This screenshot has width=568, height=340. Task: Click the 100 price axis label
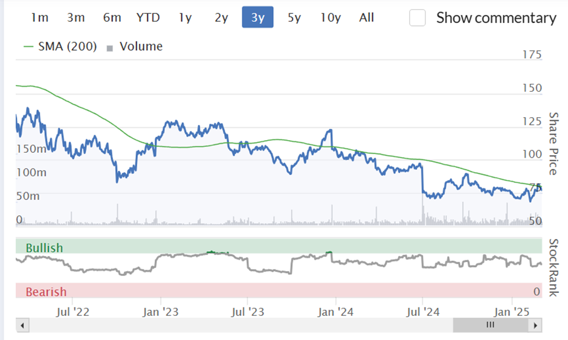(x=532, y=154)
